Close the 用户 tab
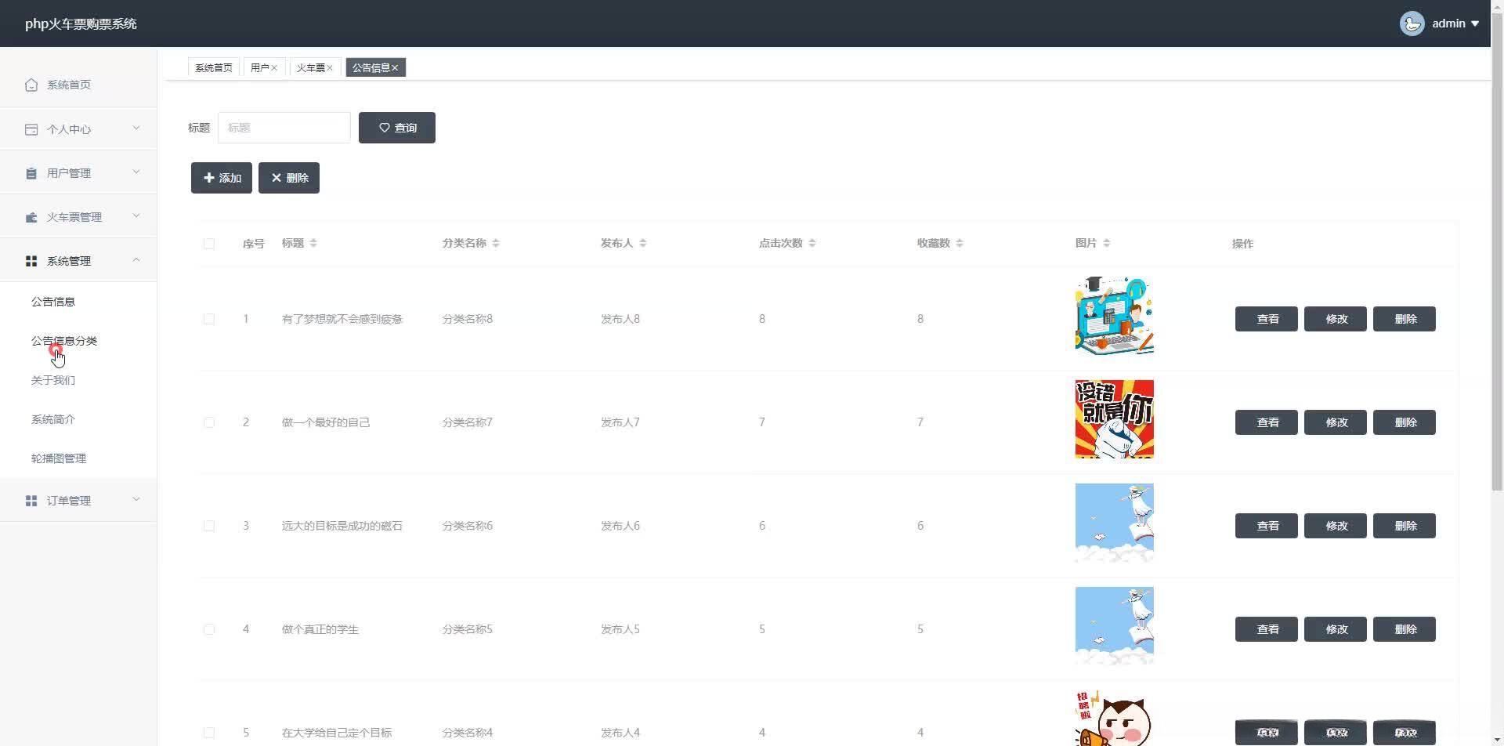Image resolution: width=1504 pixels, height=746 pixels. coord(274,68)
